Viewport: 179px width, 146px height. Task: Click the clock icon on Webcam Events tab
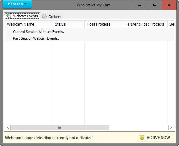coord(9,16)
